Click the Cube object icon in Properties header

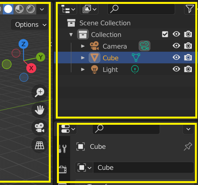click(x=81, y=147)
